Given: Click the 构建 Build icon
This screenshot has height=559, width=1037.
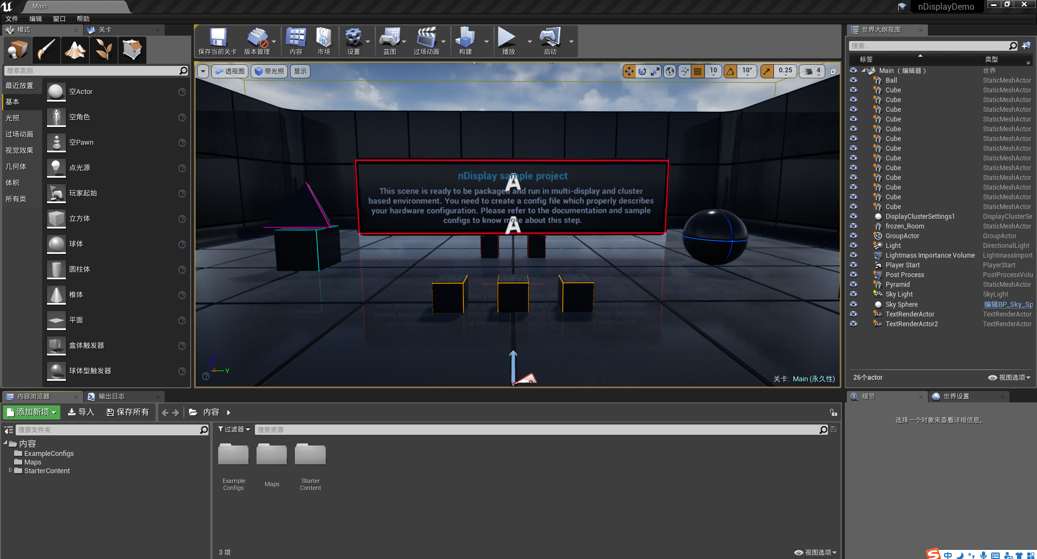Looking at the screenshot, I should point(465,38).
